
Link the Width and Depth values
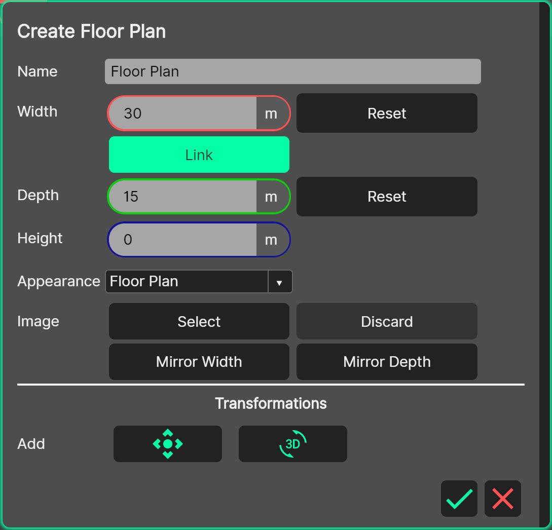pyautogui.click(x=199, y=155)
